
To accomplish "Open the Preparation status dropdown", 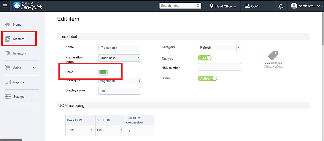I will (x=119, y=58).
